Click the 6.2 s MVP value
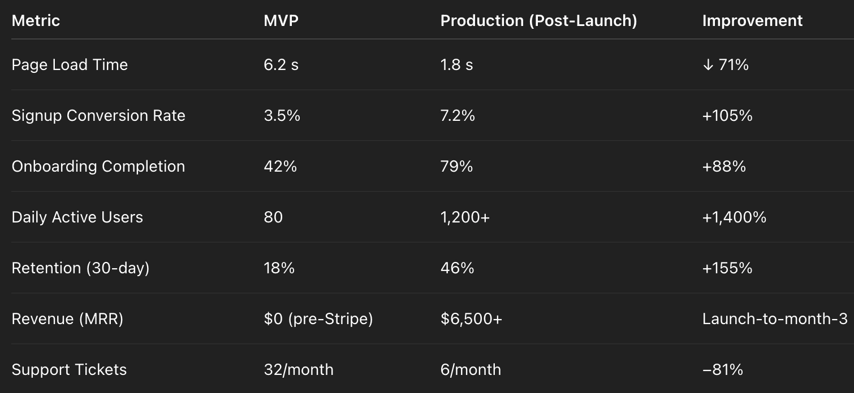The height and width of the screenshot is (393, 854). click(281, 65)
